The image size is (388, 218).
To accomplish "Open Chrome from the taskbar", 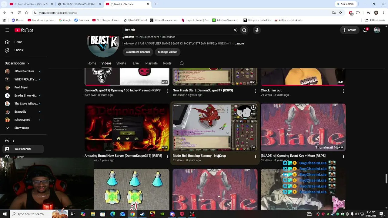I will pyautogui.click(x=132, y=214).
